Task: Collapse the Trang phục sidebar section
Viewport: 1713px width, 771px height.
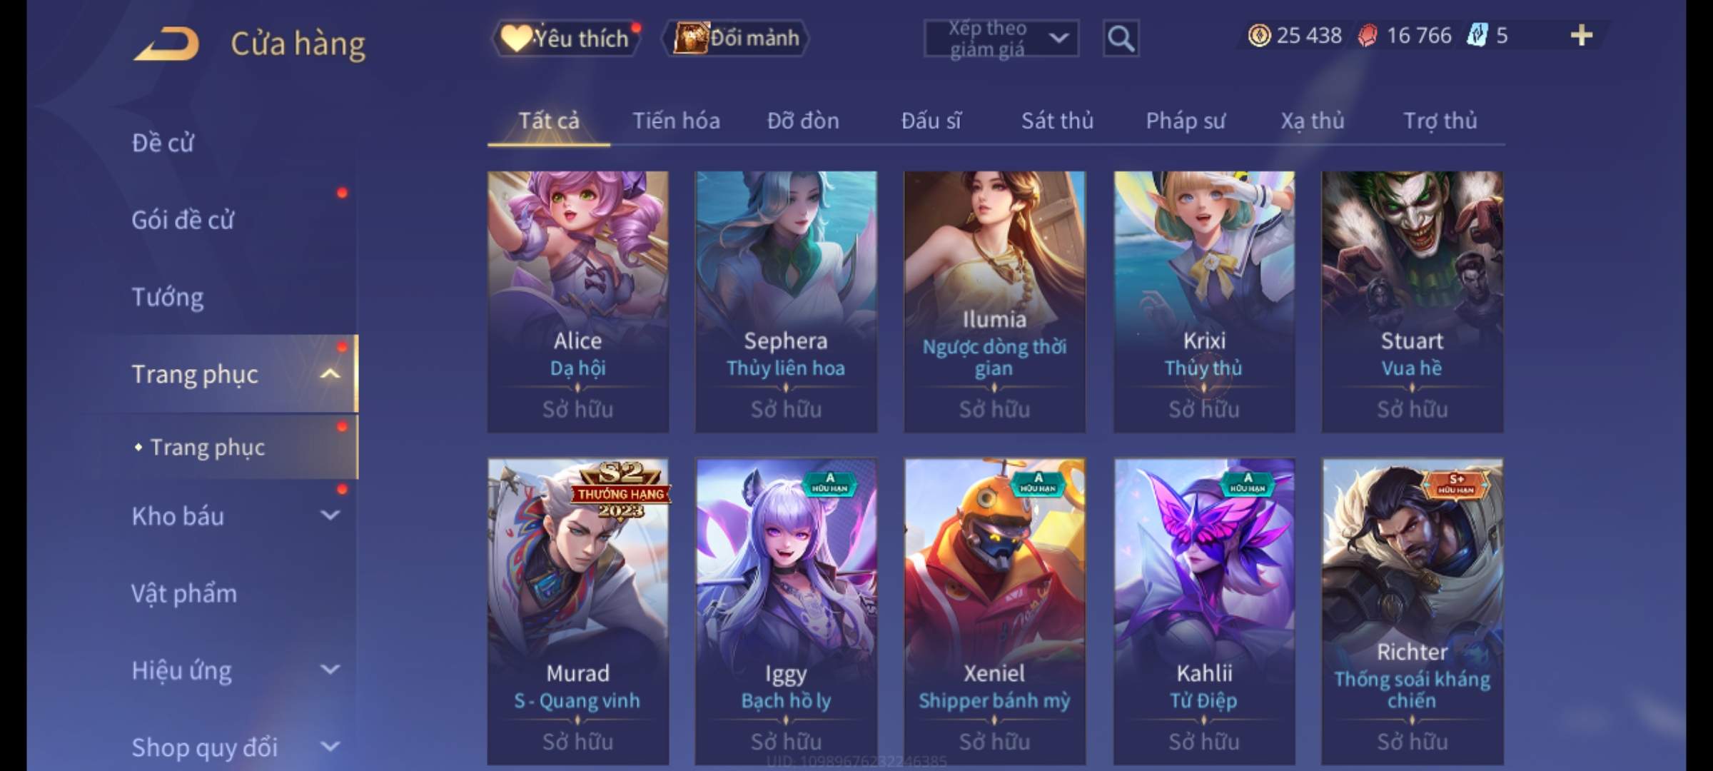Action: [330, 373]
